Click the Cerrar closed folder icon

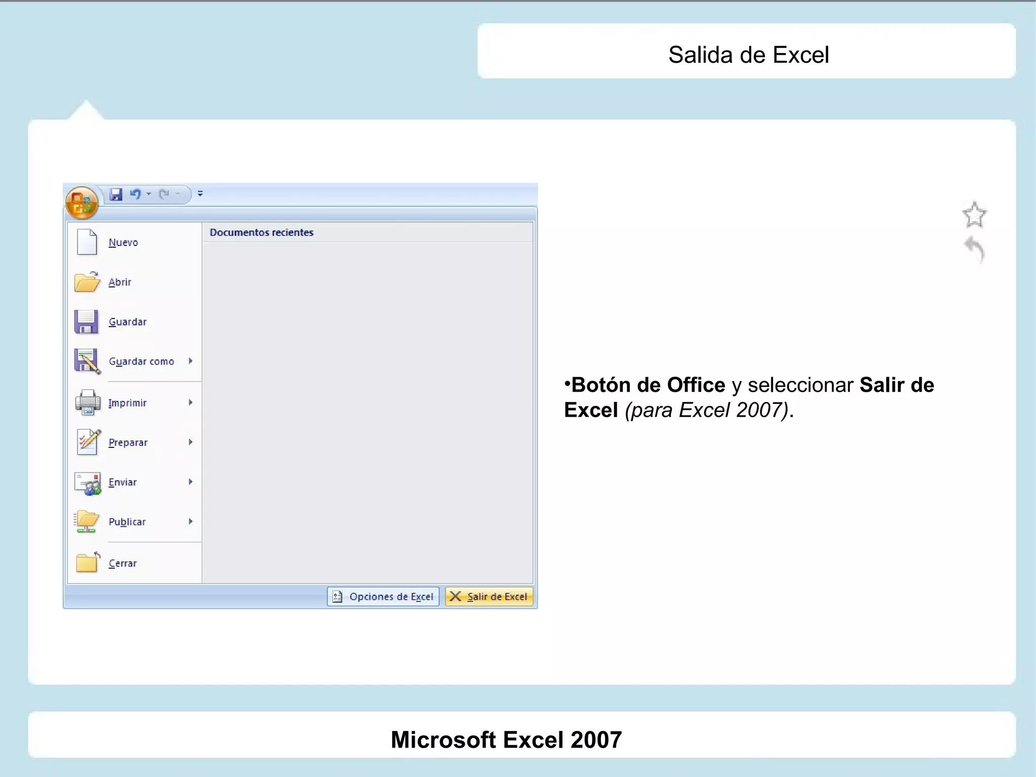tap(88, 562)
